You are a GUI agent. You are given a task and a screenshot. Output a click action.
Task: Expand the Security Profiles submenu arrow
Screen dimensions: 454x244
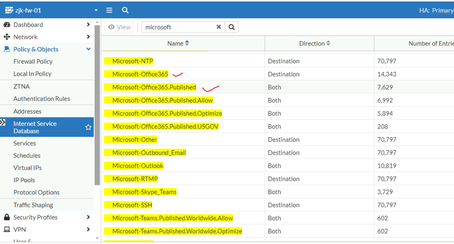tap(88, 217)
